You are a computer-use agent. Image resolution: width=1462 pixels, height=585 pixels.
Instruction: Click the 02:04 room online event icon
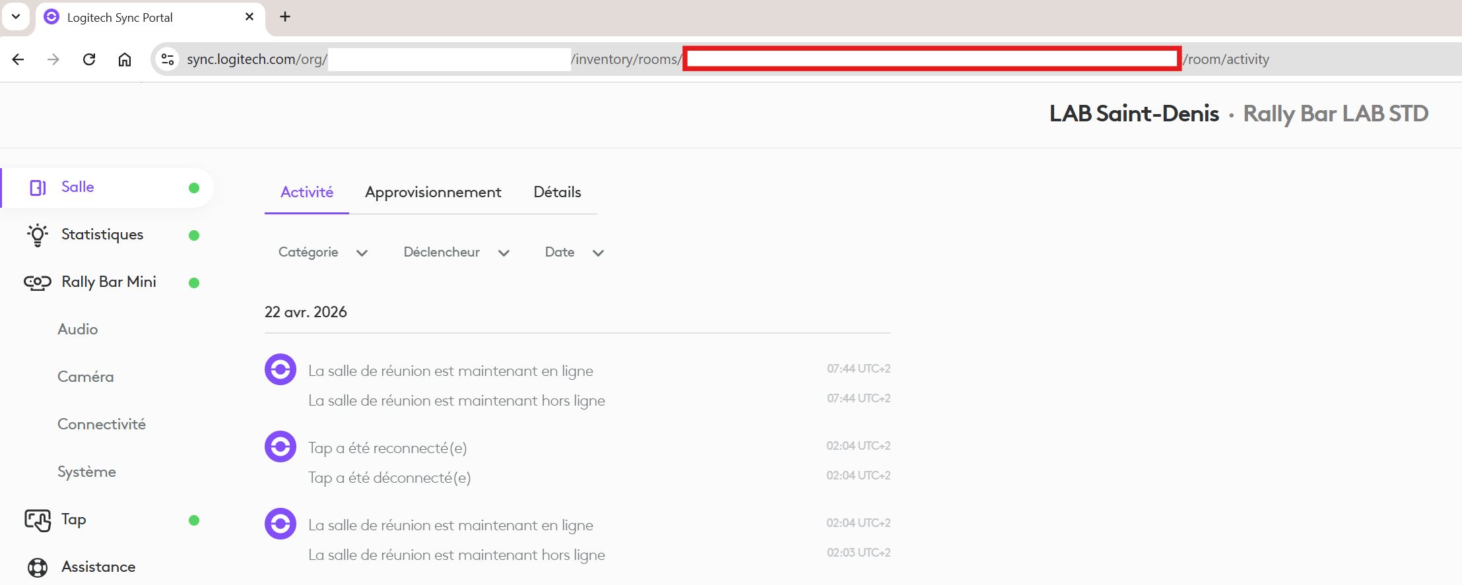point(281,524)
